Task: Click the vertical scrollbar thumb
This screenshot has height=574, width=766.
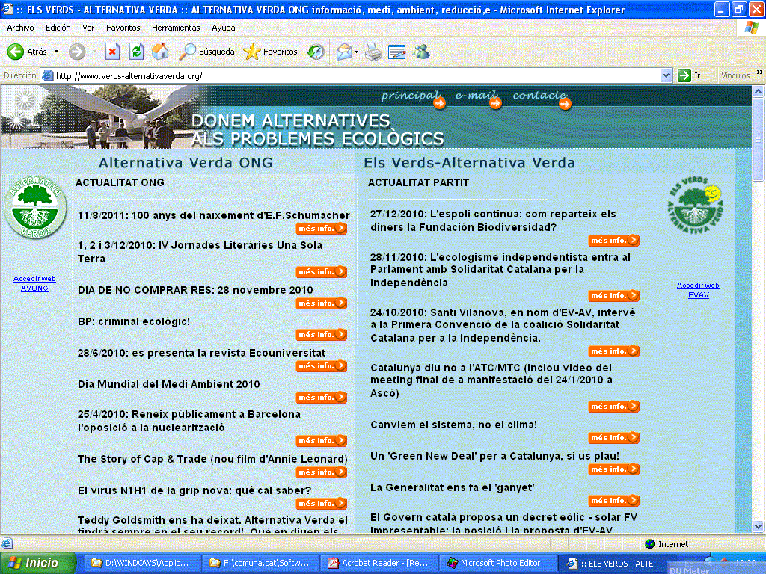Action: pos(759,139)
